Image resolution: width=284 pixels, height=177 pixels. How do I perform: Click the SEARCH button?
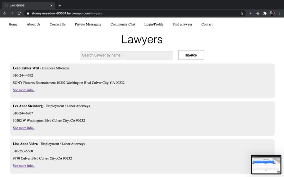pos(191,55)
